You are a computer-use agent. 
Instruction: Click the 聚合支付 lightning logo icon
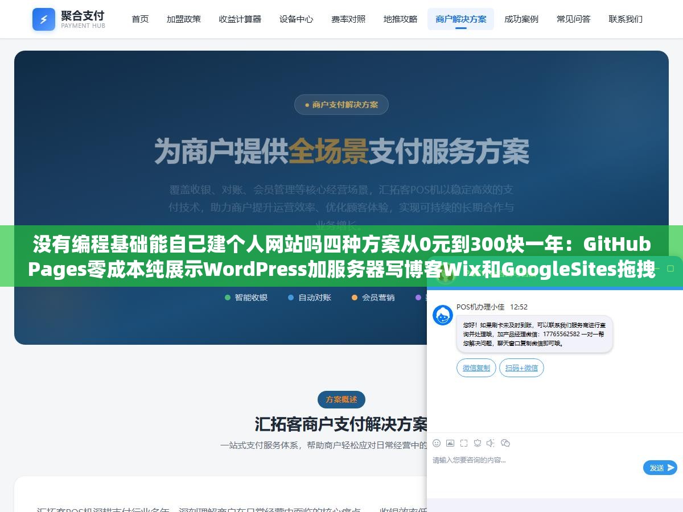[x=44, y=19]
